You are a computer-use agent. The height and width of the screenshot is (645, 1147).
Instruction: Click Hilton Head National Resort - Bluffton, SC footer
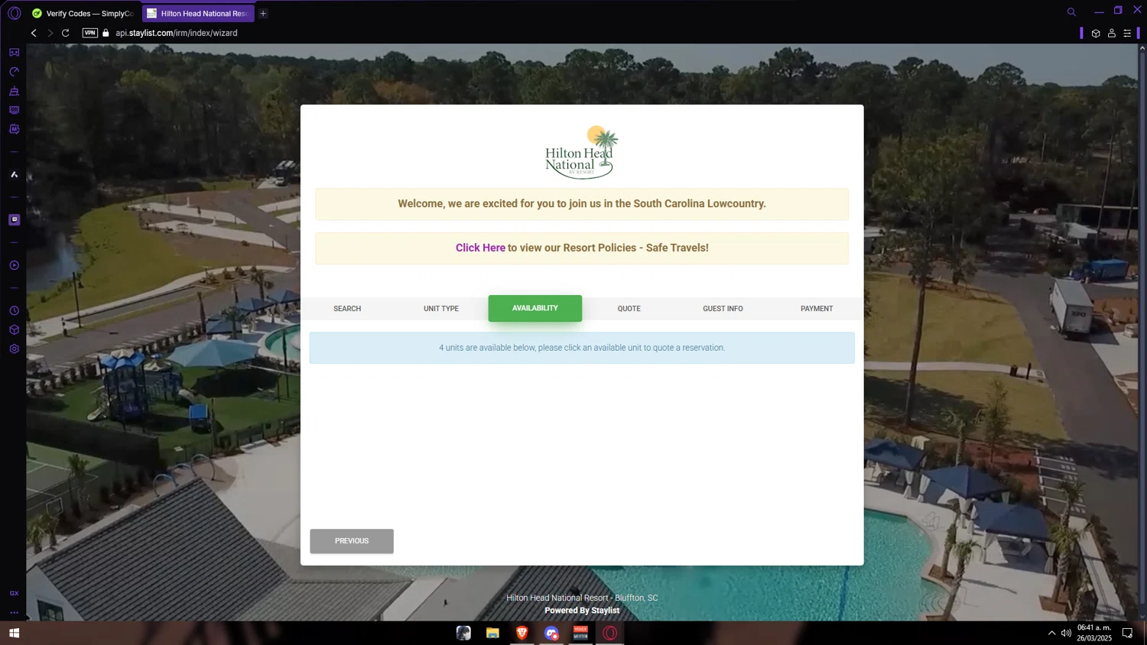(x=582, y=598)
